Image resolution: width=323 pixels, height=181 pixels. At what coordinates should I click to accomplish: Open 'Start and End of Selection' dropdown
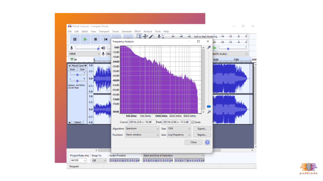(x=173, y=156)
